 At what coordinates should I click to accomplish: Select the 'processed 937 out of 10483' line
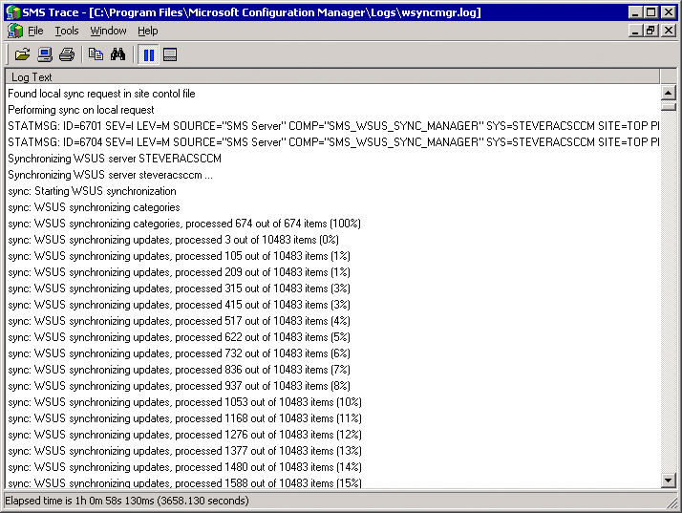point(332,386)
